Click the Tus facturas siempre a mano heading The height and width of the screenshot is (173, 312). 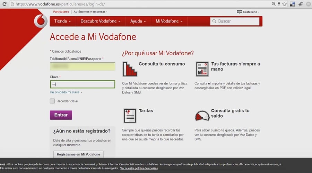[236, 66]
